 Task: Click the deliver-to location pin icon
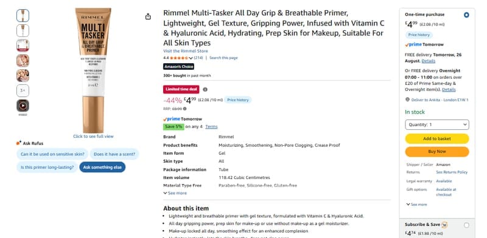(x=407, y=100)
